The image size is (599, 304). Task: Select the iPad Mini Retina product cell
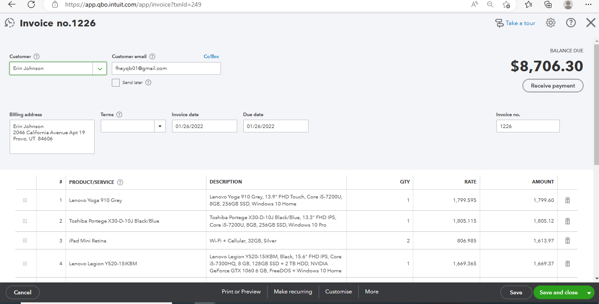coord(136,241)
